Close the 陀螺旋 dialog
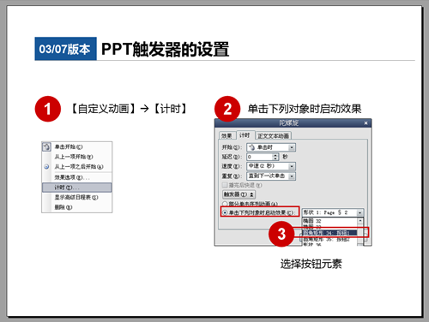This screenshot has width=429, height=322. point(366,123)
